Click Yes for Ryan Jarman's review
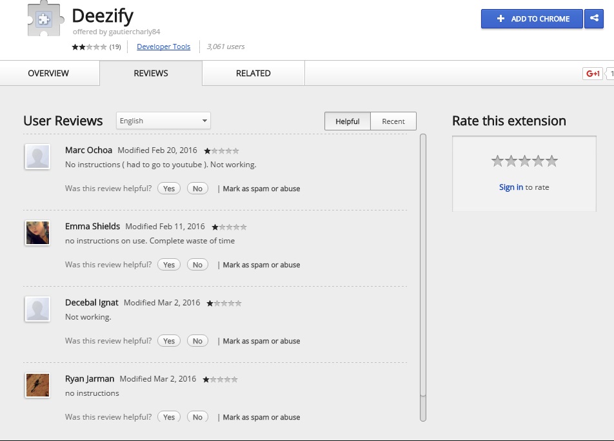 coord(169,416)
